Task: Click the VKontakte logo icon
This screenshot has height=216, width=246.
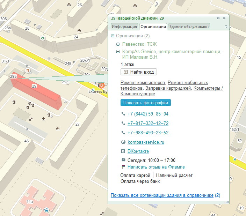Action: (x=123, y=151)
